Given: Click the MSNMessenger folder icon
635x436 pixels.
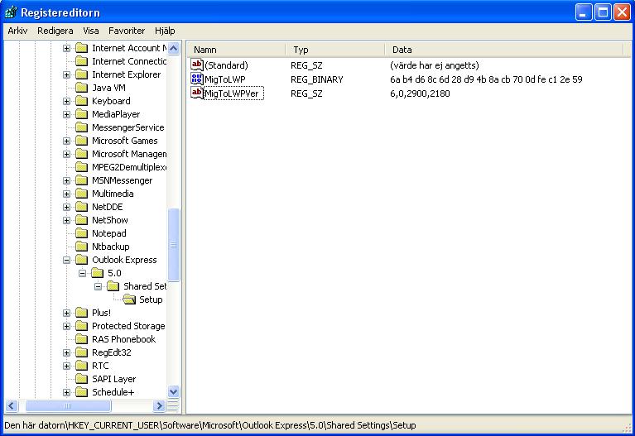Looking at the screenshot, I should pyautogui.click(x=81, y=180).
